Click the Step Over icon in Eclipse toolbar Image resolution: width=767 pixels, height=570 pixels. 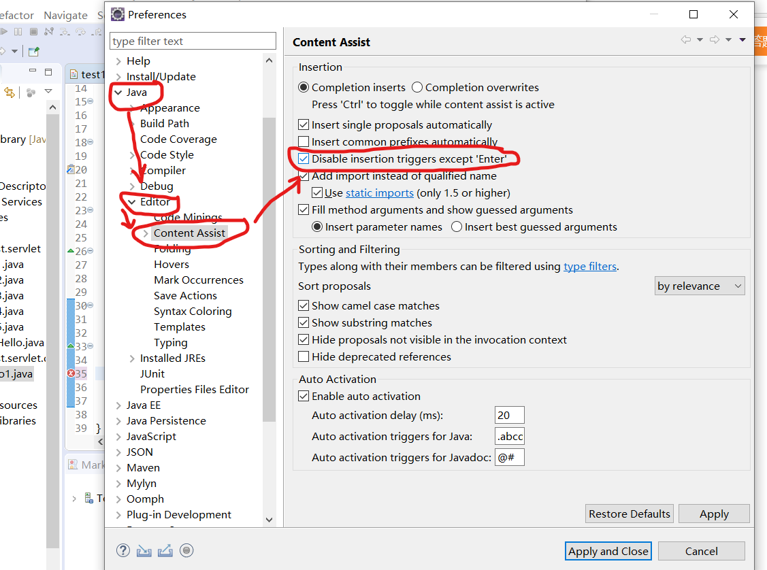pos(81,32)
